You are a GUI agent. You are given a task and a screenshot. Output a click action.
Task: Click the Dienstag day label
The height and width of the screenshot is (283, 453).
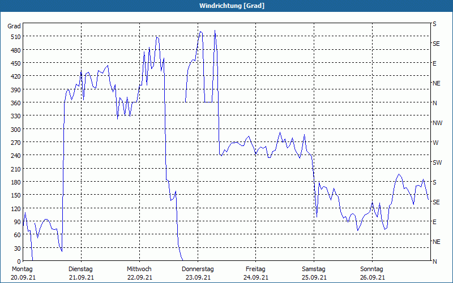80,269
